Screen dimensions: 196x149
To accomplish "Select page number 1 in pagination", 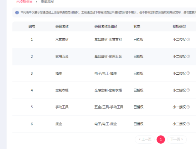I will click(161, 139).
